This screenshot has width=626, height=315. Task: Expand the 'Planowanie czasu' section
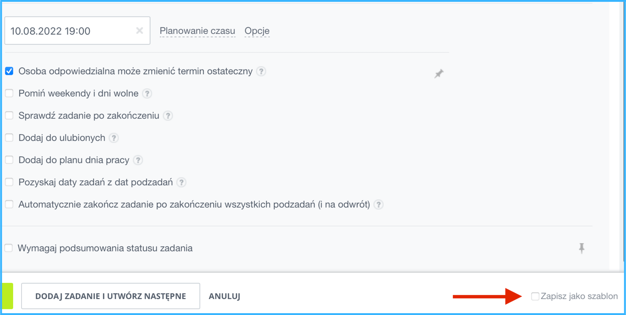197,31
